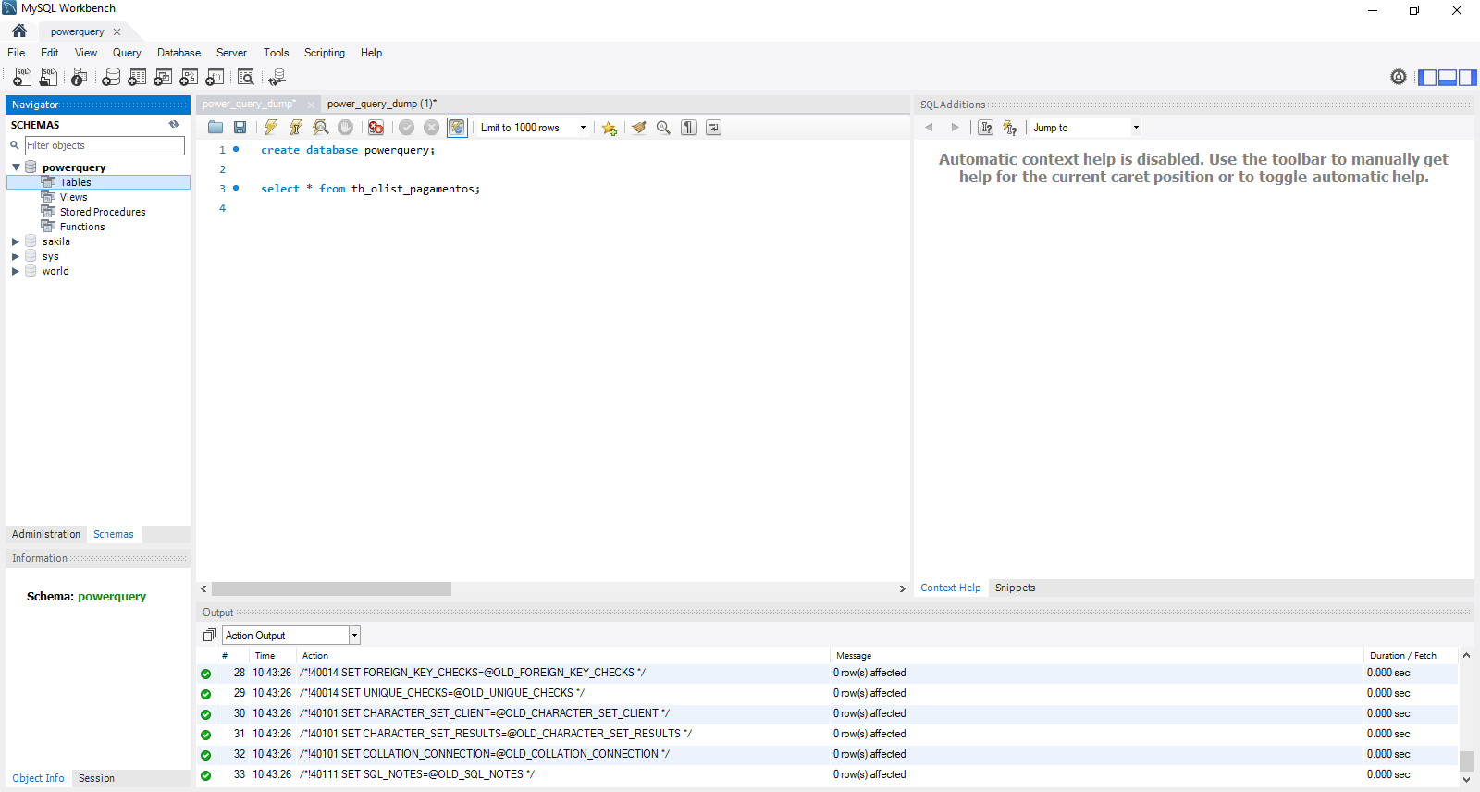
Task: Toggle auto-commit mode icon
Action: click(x=457, y=128)
